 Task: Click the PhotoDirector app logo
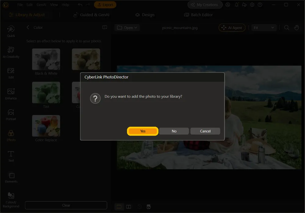coord(5,5)
